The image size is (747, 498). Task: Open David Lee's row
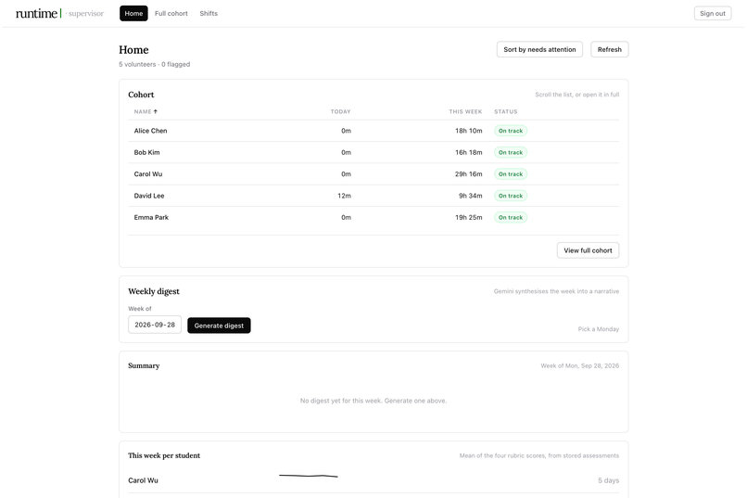pyautogui.click(x=373, y=196)
